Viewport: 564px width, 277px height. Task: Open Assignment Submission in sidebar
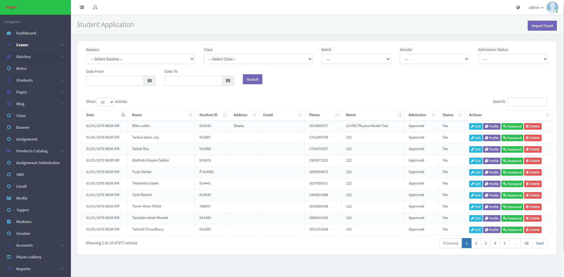[x=38, y=163]
